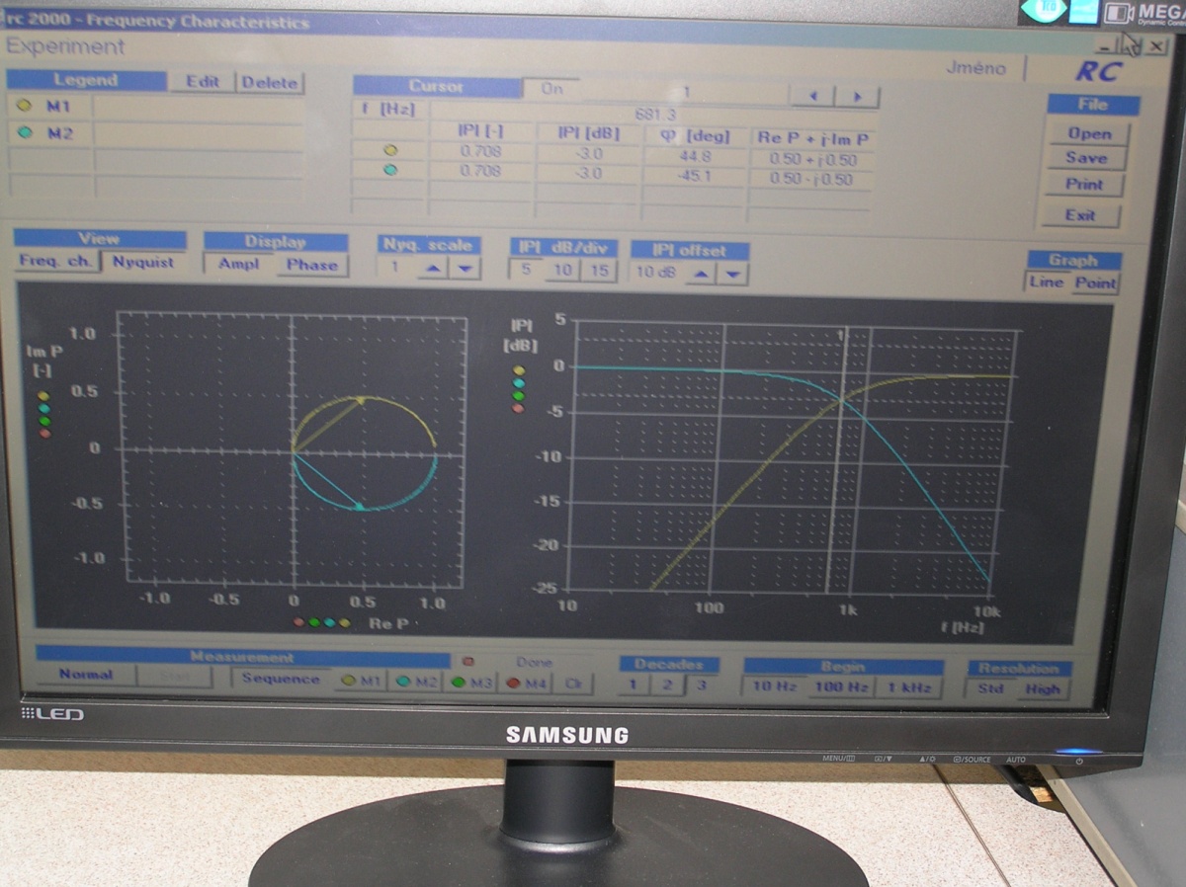Click the Edit legend button
This screenshot has width=1186, height=887.
[x=203, y=82]
